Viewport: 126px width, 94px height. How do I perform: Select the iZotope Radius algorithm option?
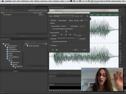(62, 20)
